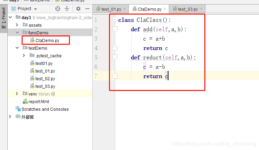Fold the reduct method at line 5

click(115, 57)
